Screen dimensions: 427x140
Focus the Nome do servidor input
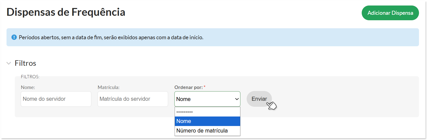[56, 99]
